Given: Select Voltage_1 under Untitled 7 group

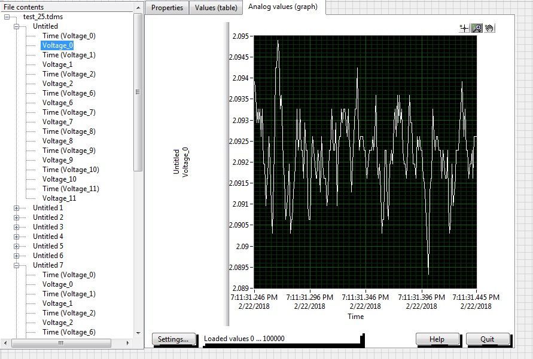Looking at the screenshot, I should pos(57,303).
